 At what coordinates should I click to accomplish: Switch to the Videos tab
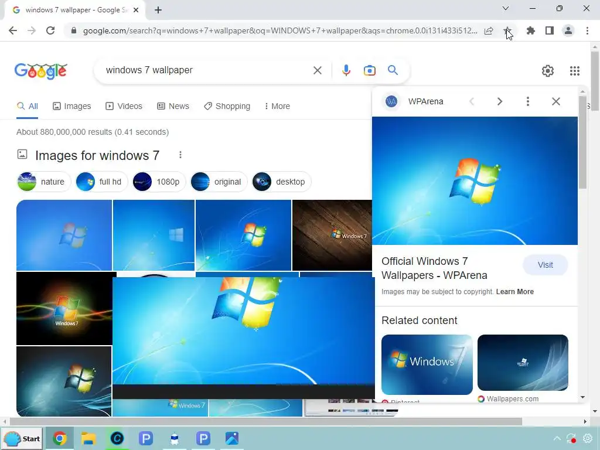pyautogui.click(x=124, y=106)
